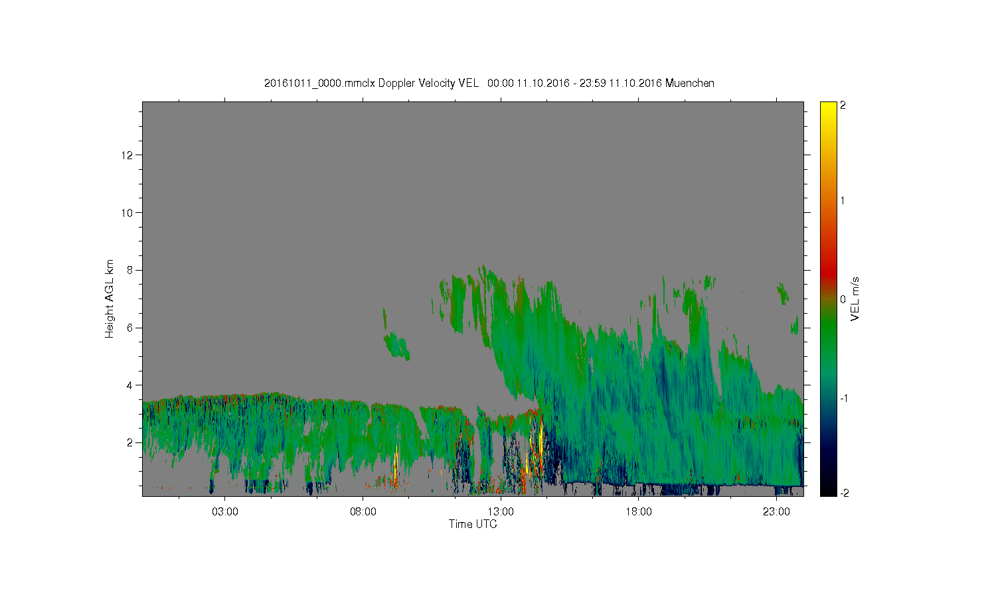Viewport: 996px width, 597px height.
Task: Click the 10 km height tick label
Action: click(x=128, y=213)
